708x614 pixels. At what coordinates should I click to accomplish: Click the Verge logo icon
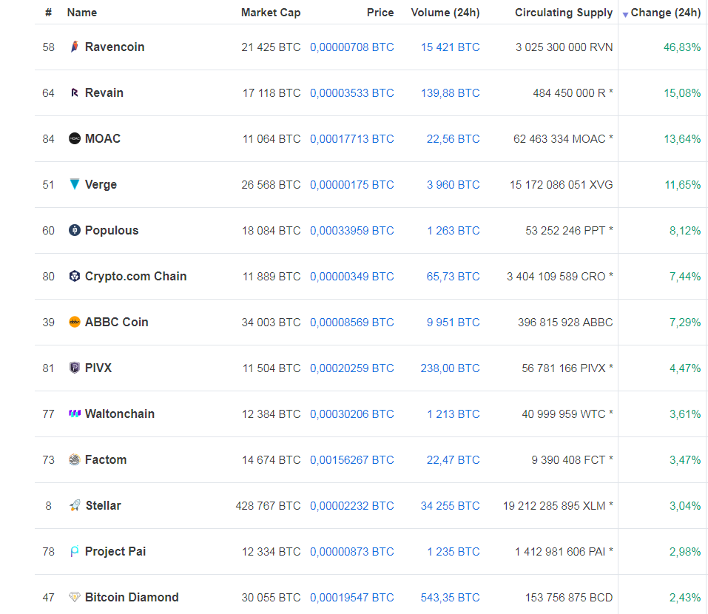(x=75, y=183)
